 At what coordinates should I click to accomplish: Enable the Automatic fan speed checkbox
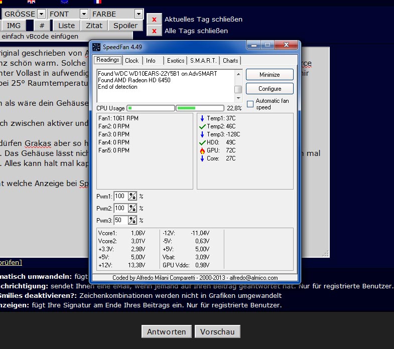point(250,104)
